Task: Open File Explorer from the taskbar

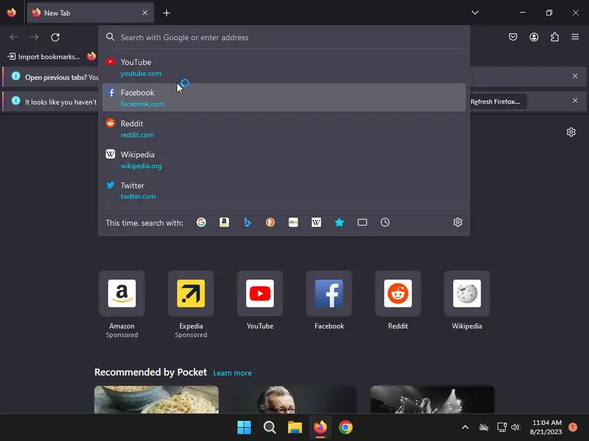Action: pyautogui.click(x=295, y=427)
